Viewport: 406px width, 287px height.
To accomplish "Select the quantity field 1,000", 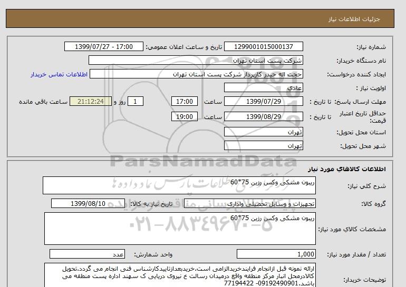I will [276, 254].
